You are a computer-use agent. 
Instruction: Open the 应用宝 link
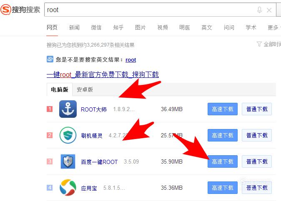pyautogui.click(x=89, y=188)
